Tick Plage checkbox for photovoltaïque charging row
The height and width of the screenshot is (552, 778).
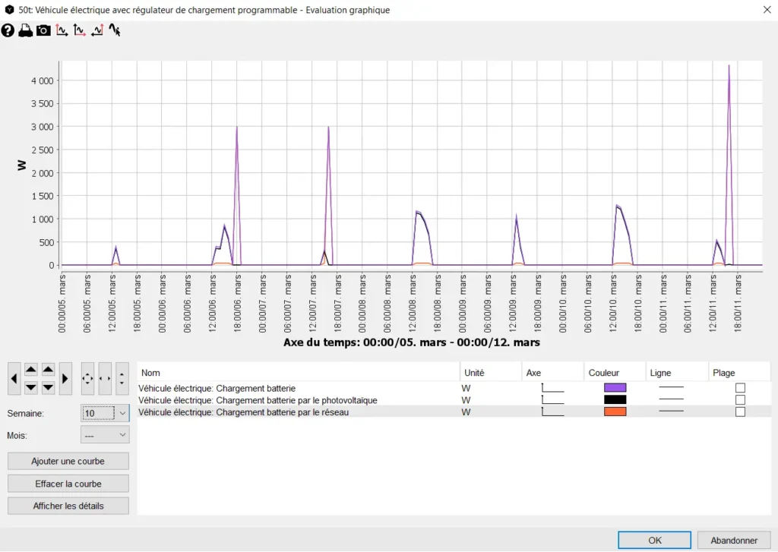coord(740,400)
